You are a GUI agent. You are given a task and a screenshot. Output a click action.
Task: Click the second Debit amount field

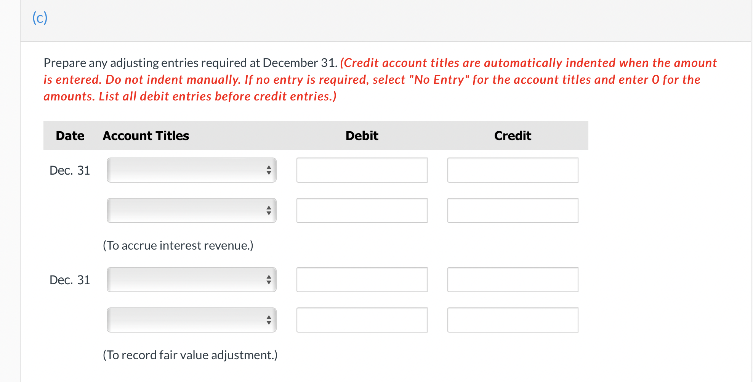pos(361,210)
